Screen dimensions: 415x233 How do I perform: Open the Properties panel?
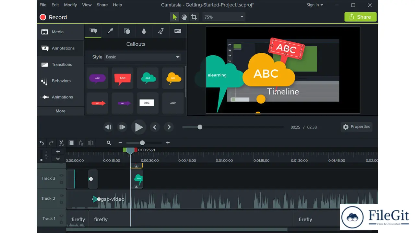[356, 127]
